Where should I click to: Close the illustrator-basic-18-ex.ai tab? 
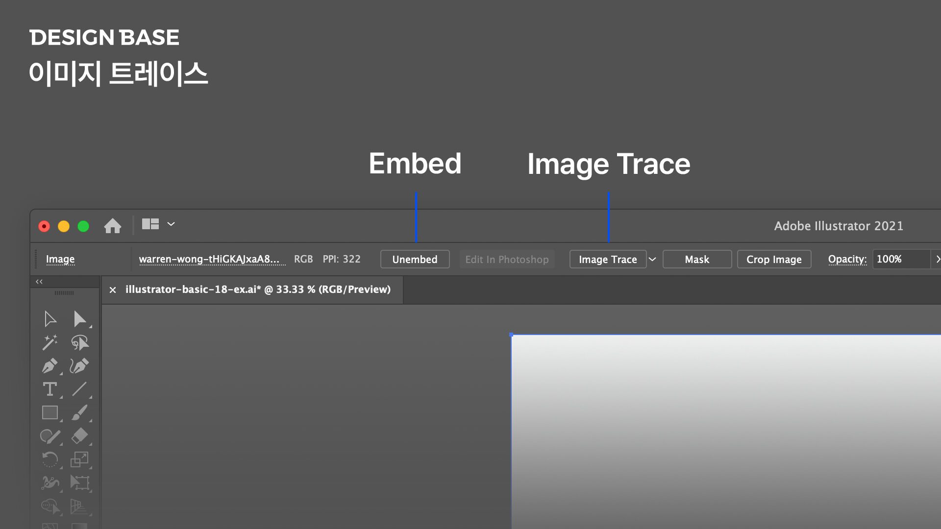[x=113, y=290]
